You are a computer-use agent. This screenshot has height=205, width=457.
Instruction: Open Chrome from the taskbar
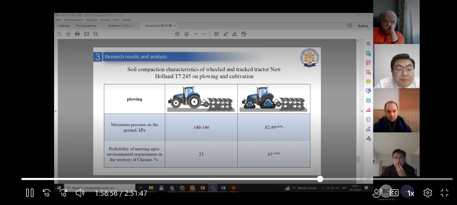[182, 188]
